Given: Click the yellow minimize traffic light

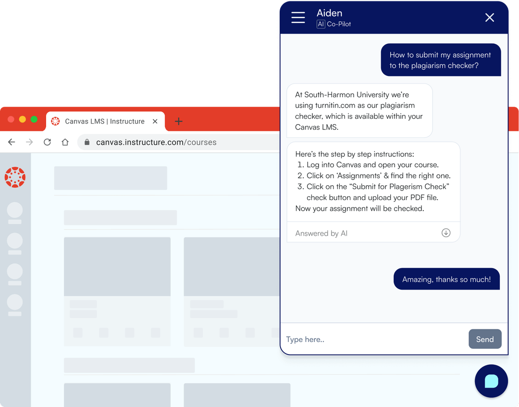Looking at the screenshot, I should click(x=22, y=119).
